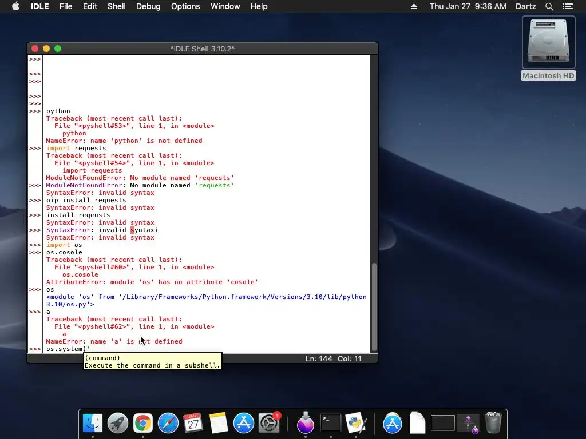Open the Shell menu

117,6
